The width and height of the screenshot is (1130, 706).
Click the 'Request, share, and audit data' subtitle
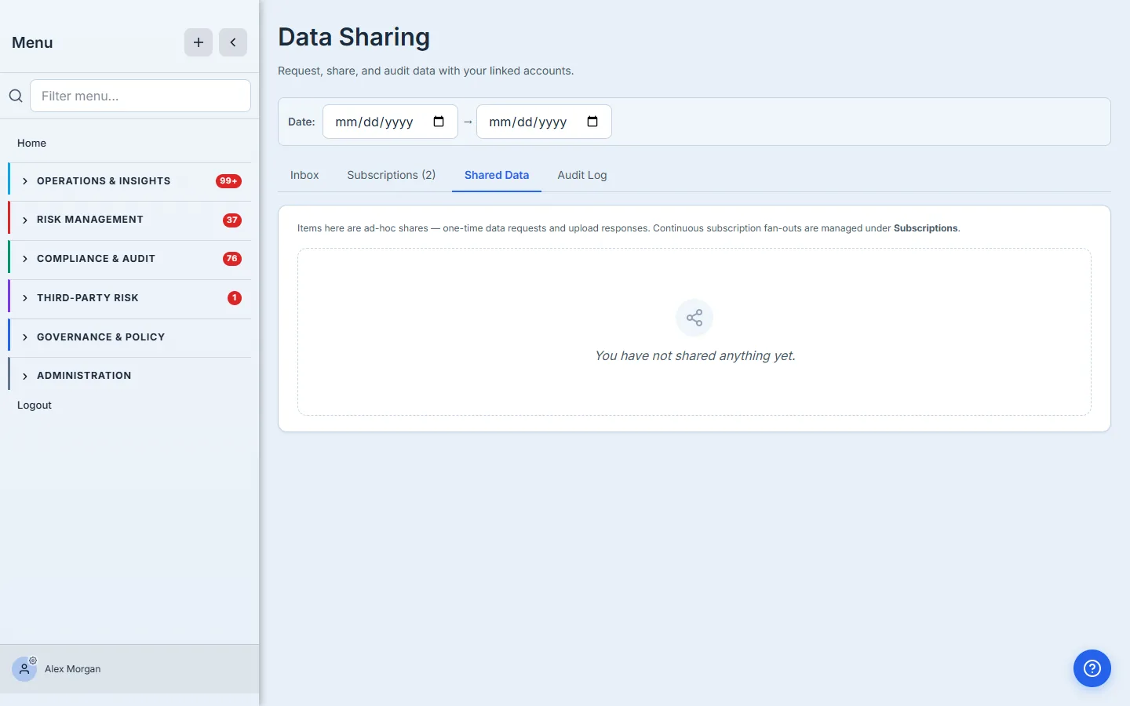pyautogui.click(x=426, y=71)
